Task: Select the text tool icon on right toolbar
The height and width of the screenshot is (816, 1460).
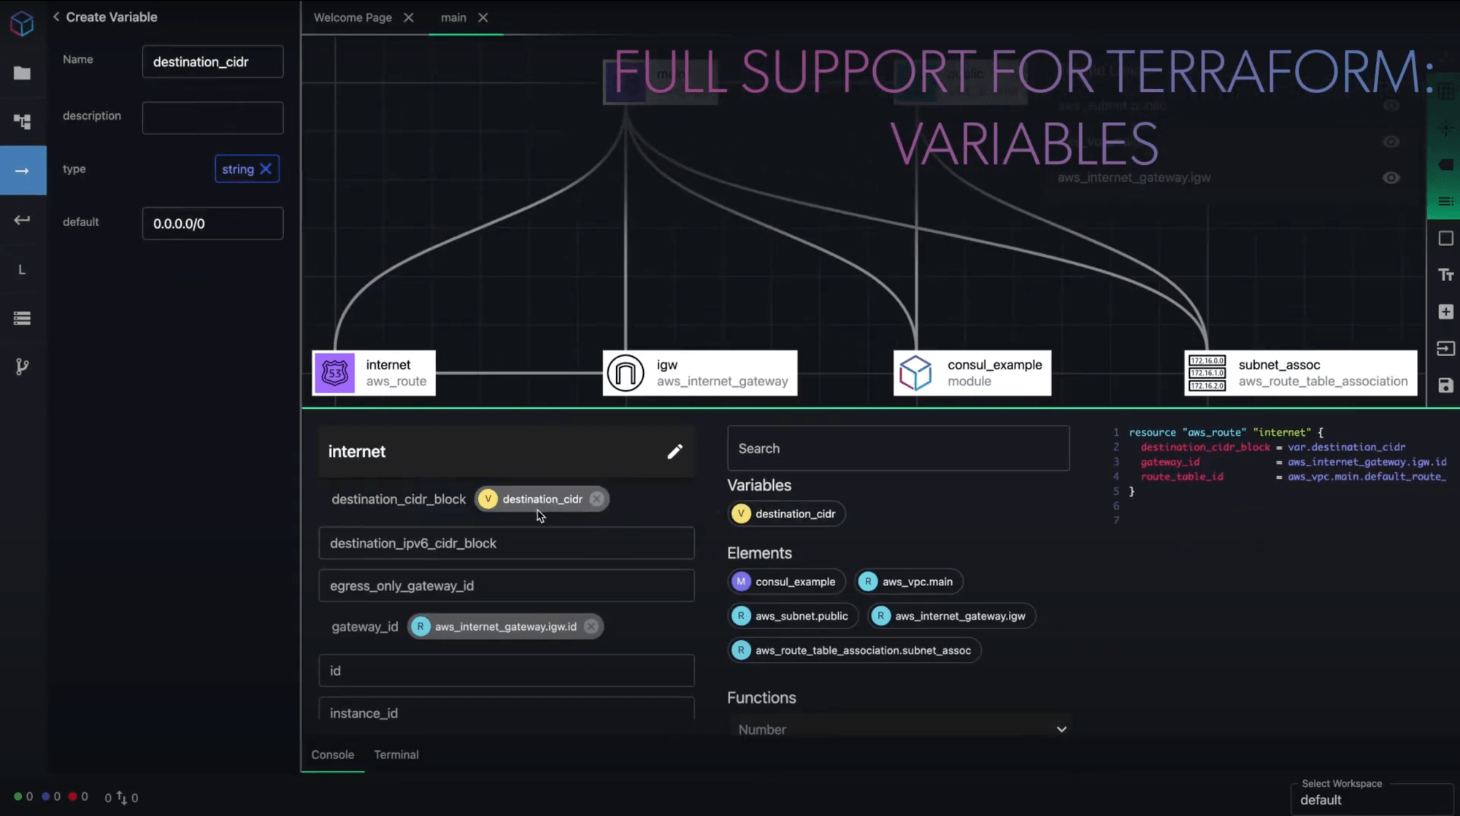Action: [1445, 275]
